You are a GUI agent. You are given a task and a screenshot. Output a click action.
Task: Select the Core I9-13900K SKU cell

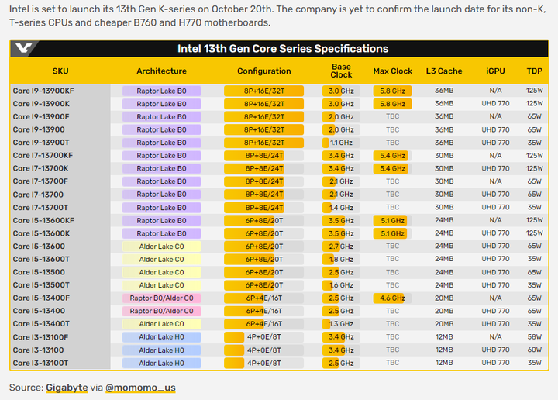pos(60,104)
